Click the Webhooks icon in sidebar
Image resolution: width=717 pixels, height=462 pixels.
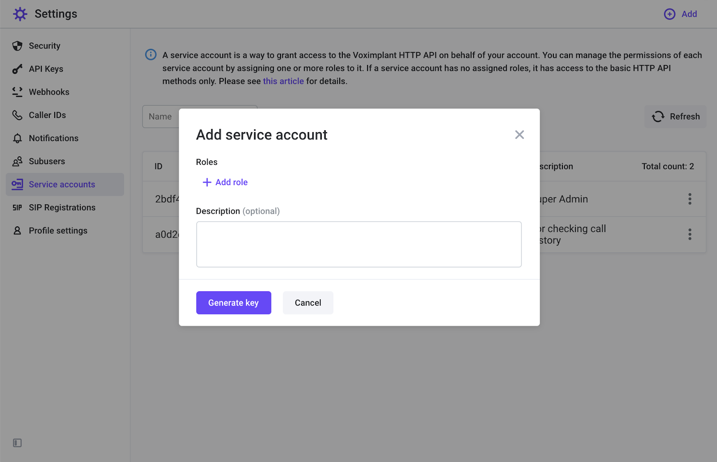[17, 92]
